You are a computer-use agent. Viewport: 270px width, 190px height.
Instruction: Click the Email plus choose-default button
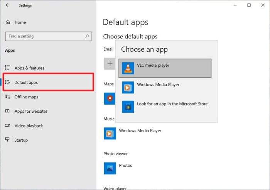110,64
